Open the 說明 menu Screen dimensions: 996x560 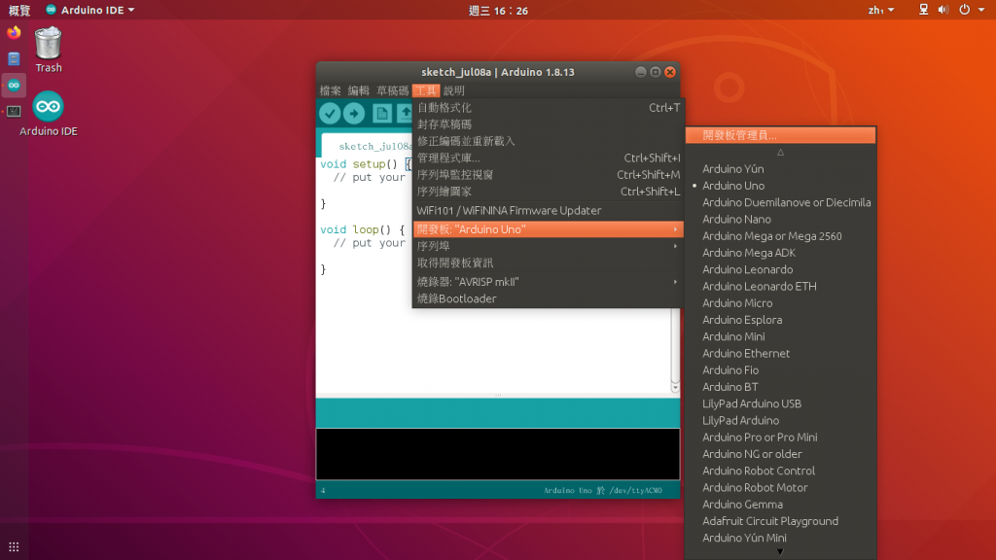(454, 90)
